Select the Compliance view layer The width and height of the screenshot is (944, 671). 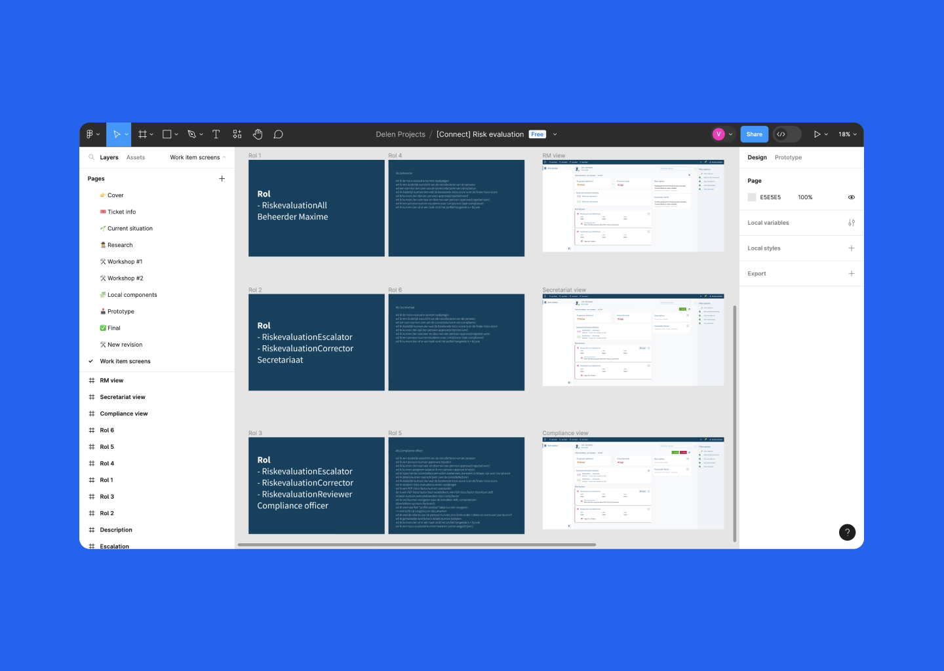(124, 413)
